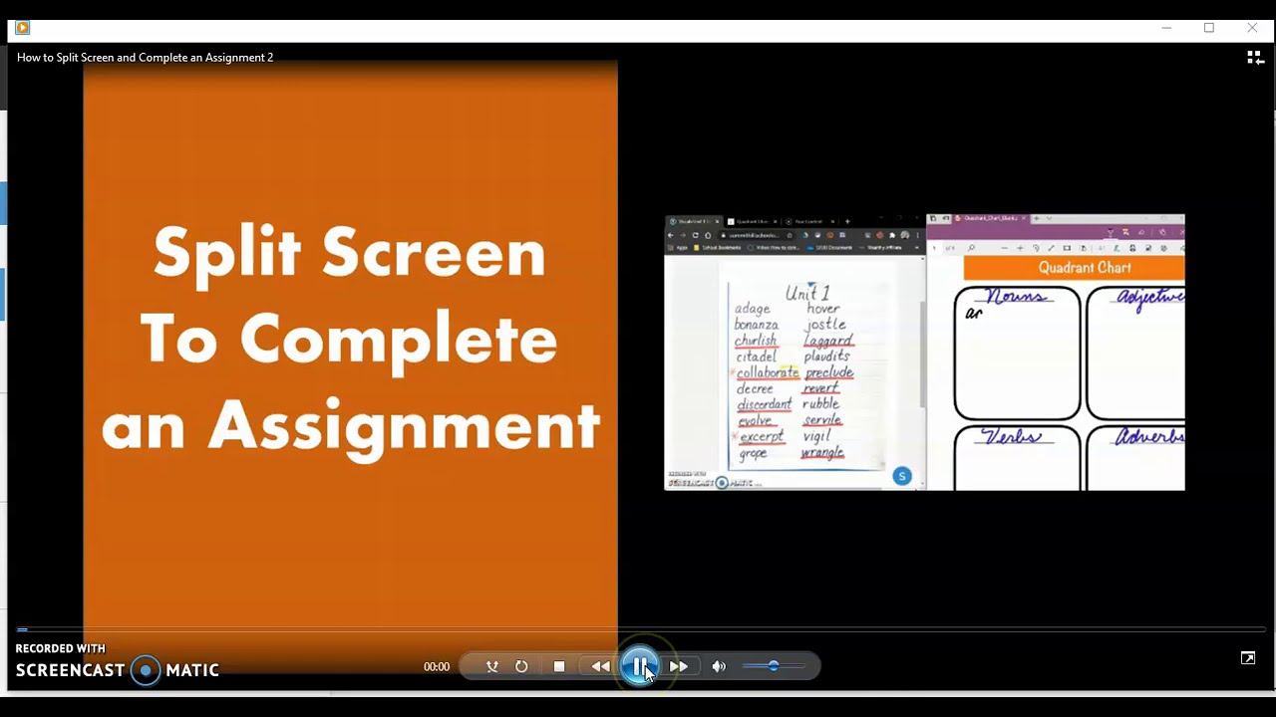Screen dimensions: 1276x717
Task: Skip to previous with the rewind button
Action: click(x=600, y=666)
